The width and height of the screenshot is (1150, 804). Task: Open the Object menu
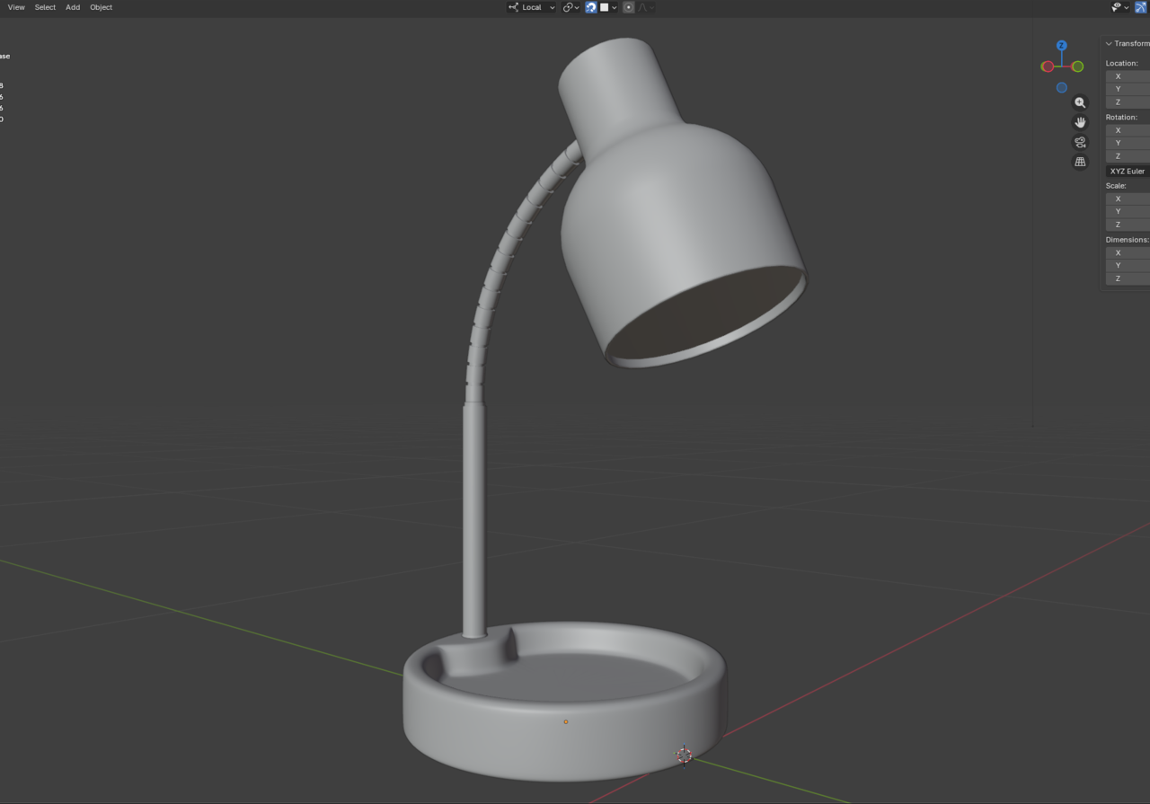pos(101,7)
